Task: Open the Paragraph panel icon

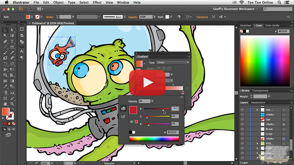Action: pos(22,58)
